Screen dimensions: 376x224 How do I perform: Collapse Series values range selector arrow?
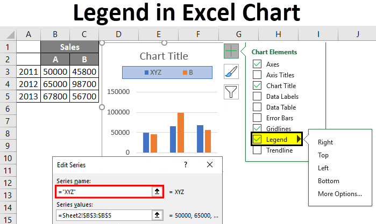157,215
